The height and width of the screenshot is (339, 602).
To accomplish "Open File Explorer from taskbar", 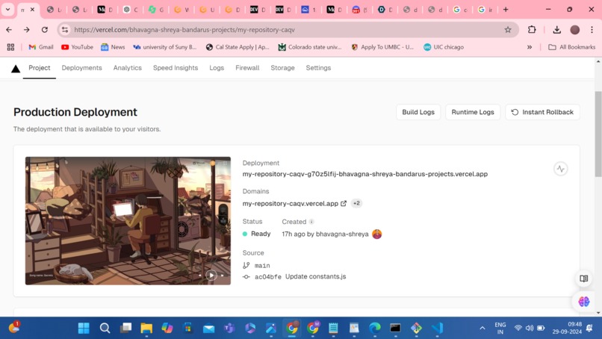I will [x=146, y=328].
